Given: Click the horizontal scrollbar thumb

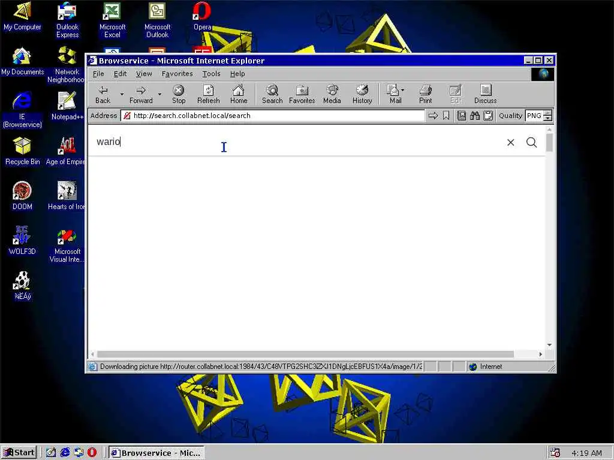Looking at the screenshot, I should [305, 354].
